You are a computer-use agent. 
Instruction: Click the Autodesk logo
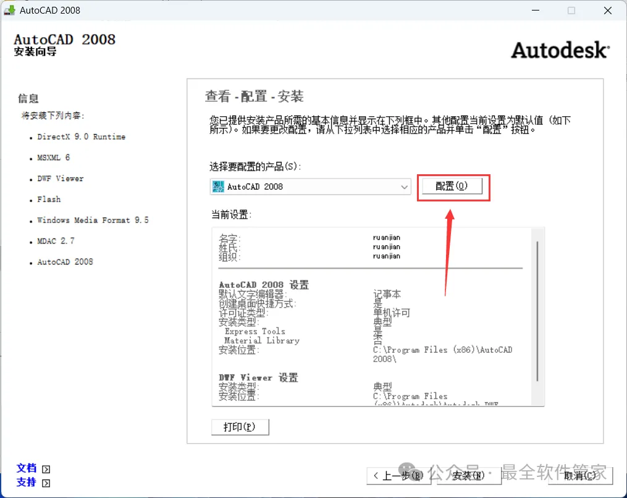click(x=560, y=51)
